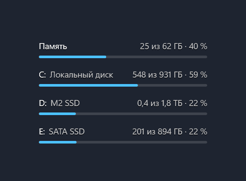Click the unfilled gray part of D: bar
246x181 pixels.
[x=142, y=114]
